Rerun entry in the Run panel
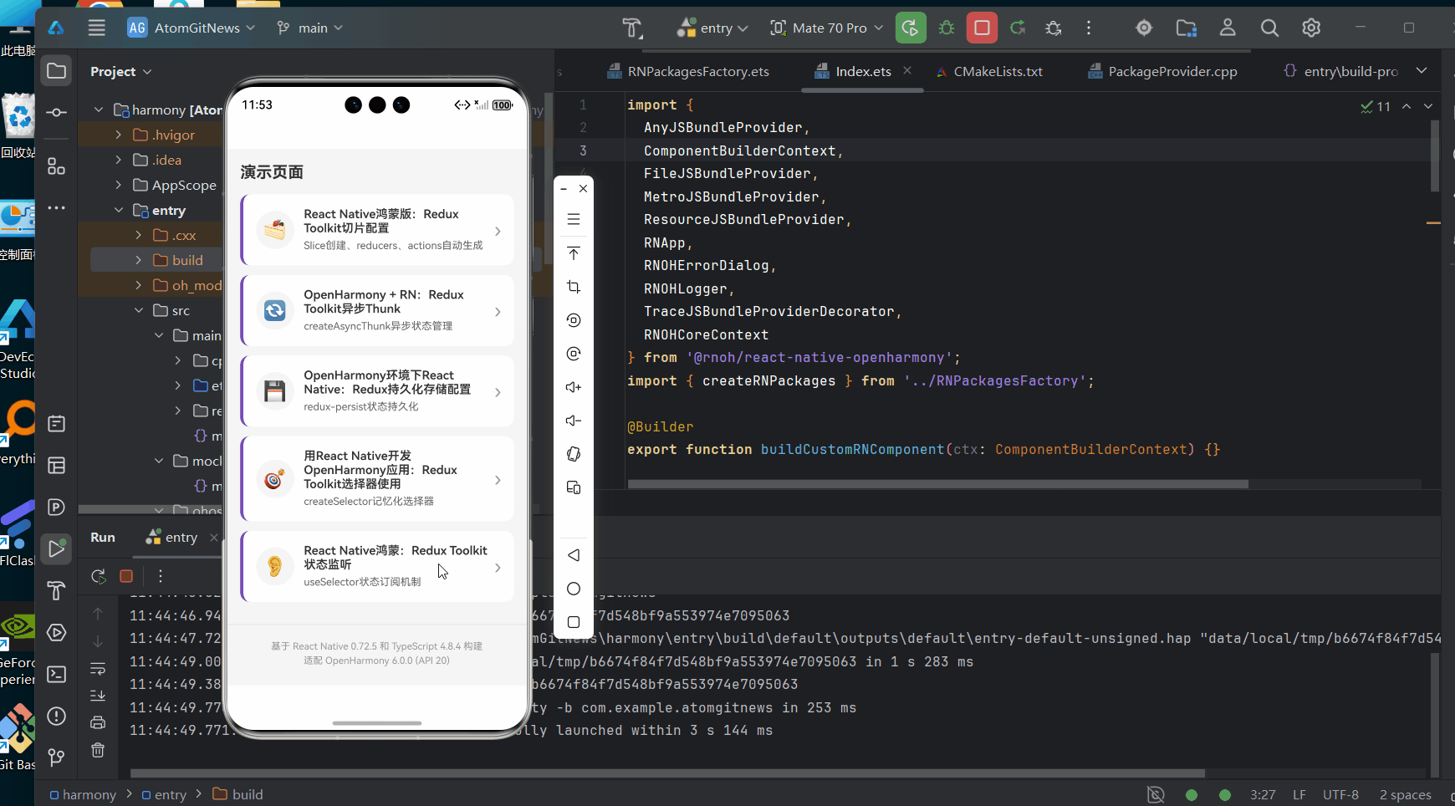1455x806 pixels. [x=98, y=576]
